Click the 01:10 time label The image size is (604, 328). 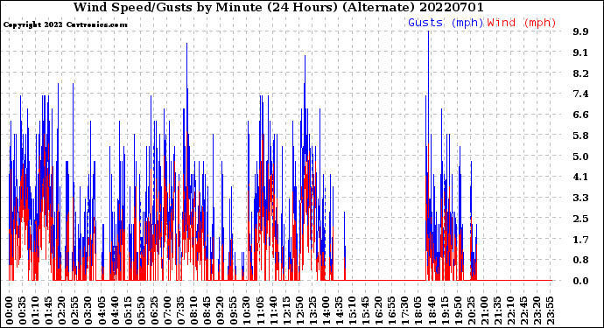[35, 311]
